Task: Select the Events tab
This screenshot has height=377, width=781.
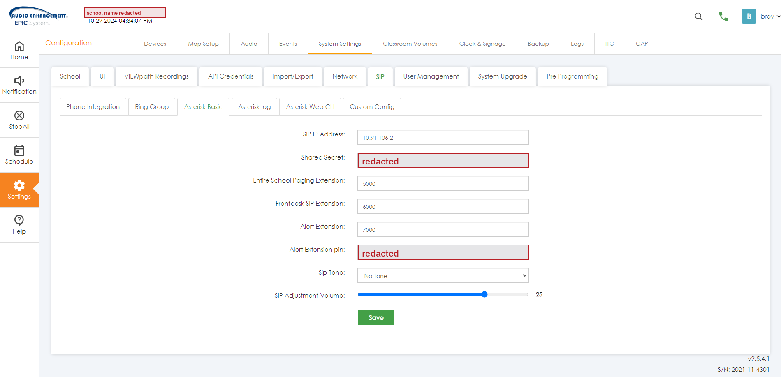Action: tap(288, 44)
